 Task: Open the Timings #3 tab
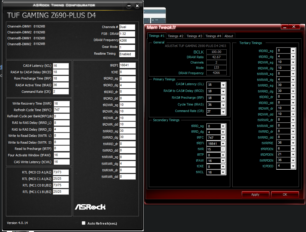click(194, 36)
